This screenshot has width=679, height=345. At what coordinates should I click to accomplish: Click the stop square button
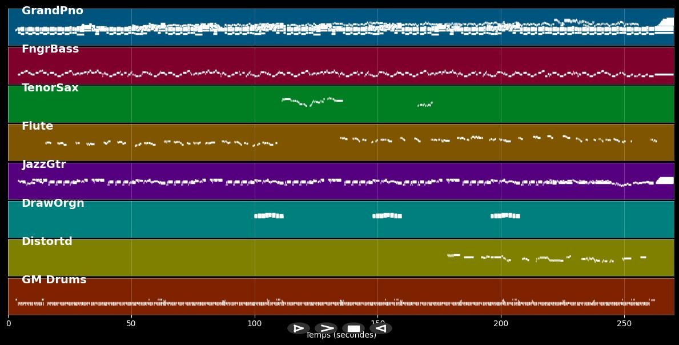click(x=353, y=328)
